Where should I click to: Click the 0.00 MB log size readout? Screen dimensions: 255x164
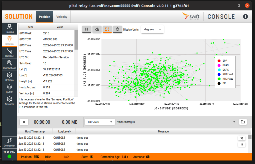coord(70,122)
